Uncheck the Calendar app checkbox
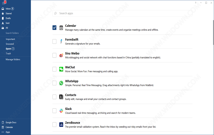Image resolution: width=214 pixels, height=135 pixels. pyautogui.click(x=54, y=28)
